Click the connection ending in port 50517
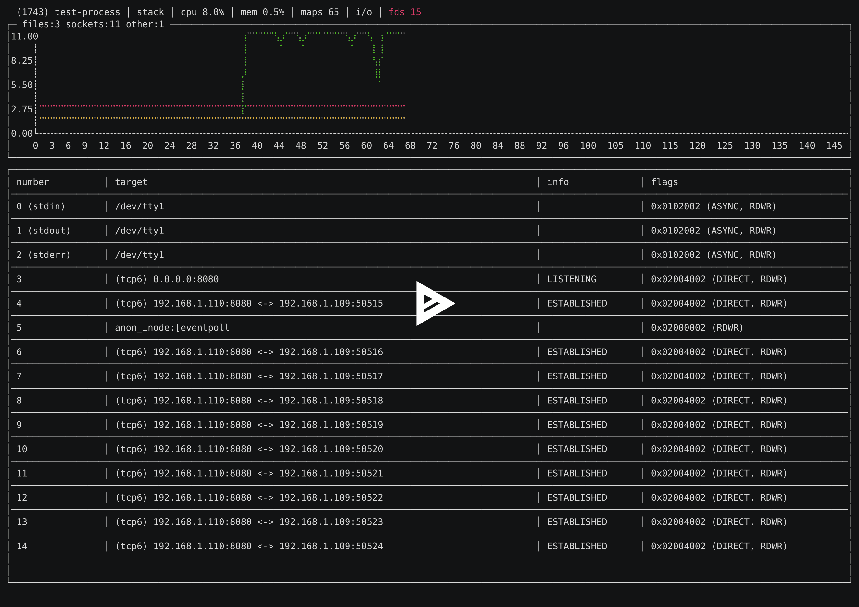This screenshot has height=607, width=859. pos(249,376)
